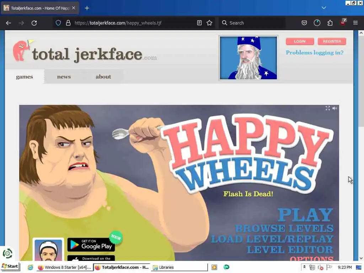
Task: Click the page scrollbar down arrow
Action: click(x=361, y=258)
